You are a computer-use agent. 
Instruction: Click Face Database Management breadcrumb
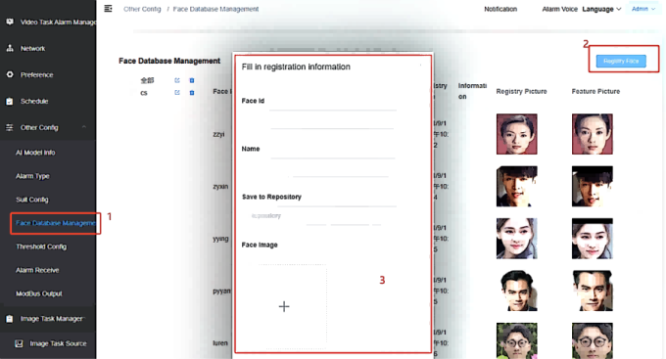click(215, 9)
